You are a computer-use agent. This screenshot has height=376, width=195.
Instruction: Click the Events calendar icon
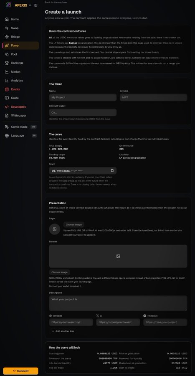[x=7, y=89]
